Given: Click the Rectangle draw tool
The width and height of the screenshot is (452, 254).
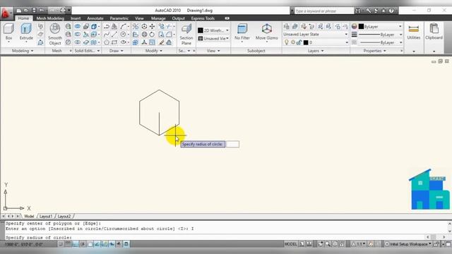Looking at the screenshot, I should pyautogui.click(x=114, y=42).
